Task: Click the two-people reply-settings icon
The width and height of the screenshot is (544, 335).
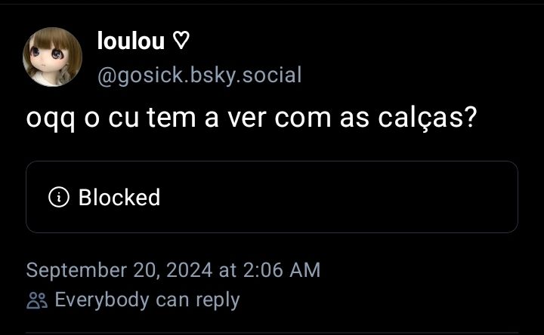Action: [x=37, y=300]
